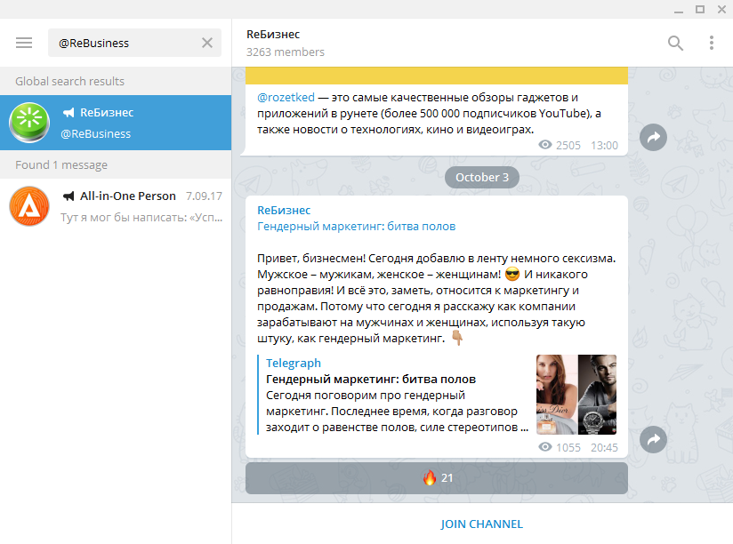The height and width of the screenshot is (544, 733).
Task: Forward the @rozetked post via share arrow
Action: click(x=654, y=137)
